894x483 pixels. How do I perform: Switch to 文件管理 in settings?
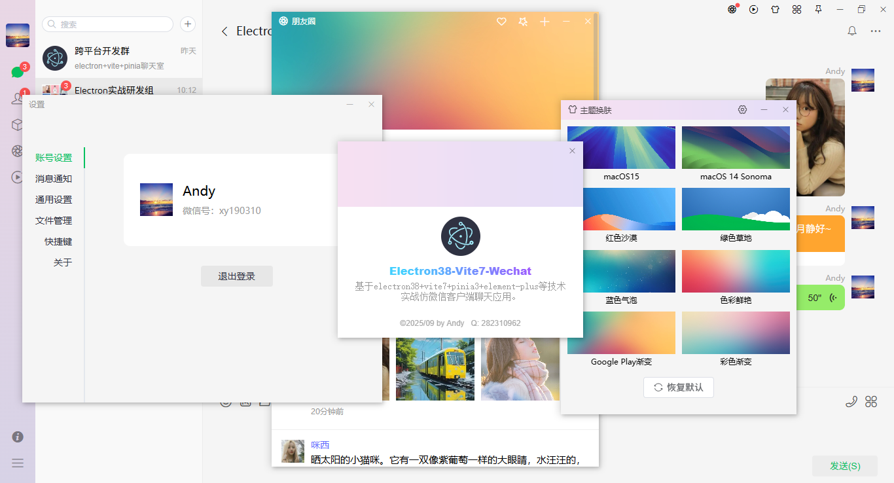click(x=54, y=221)
